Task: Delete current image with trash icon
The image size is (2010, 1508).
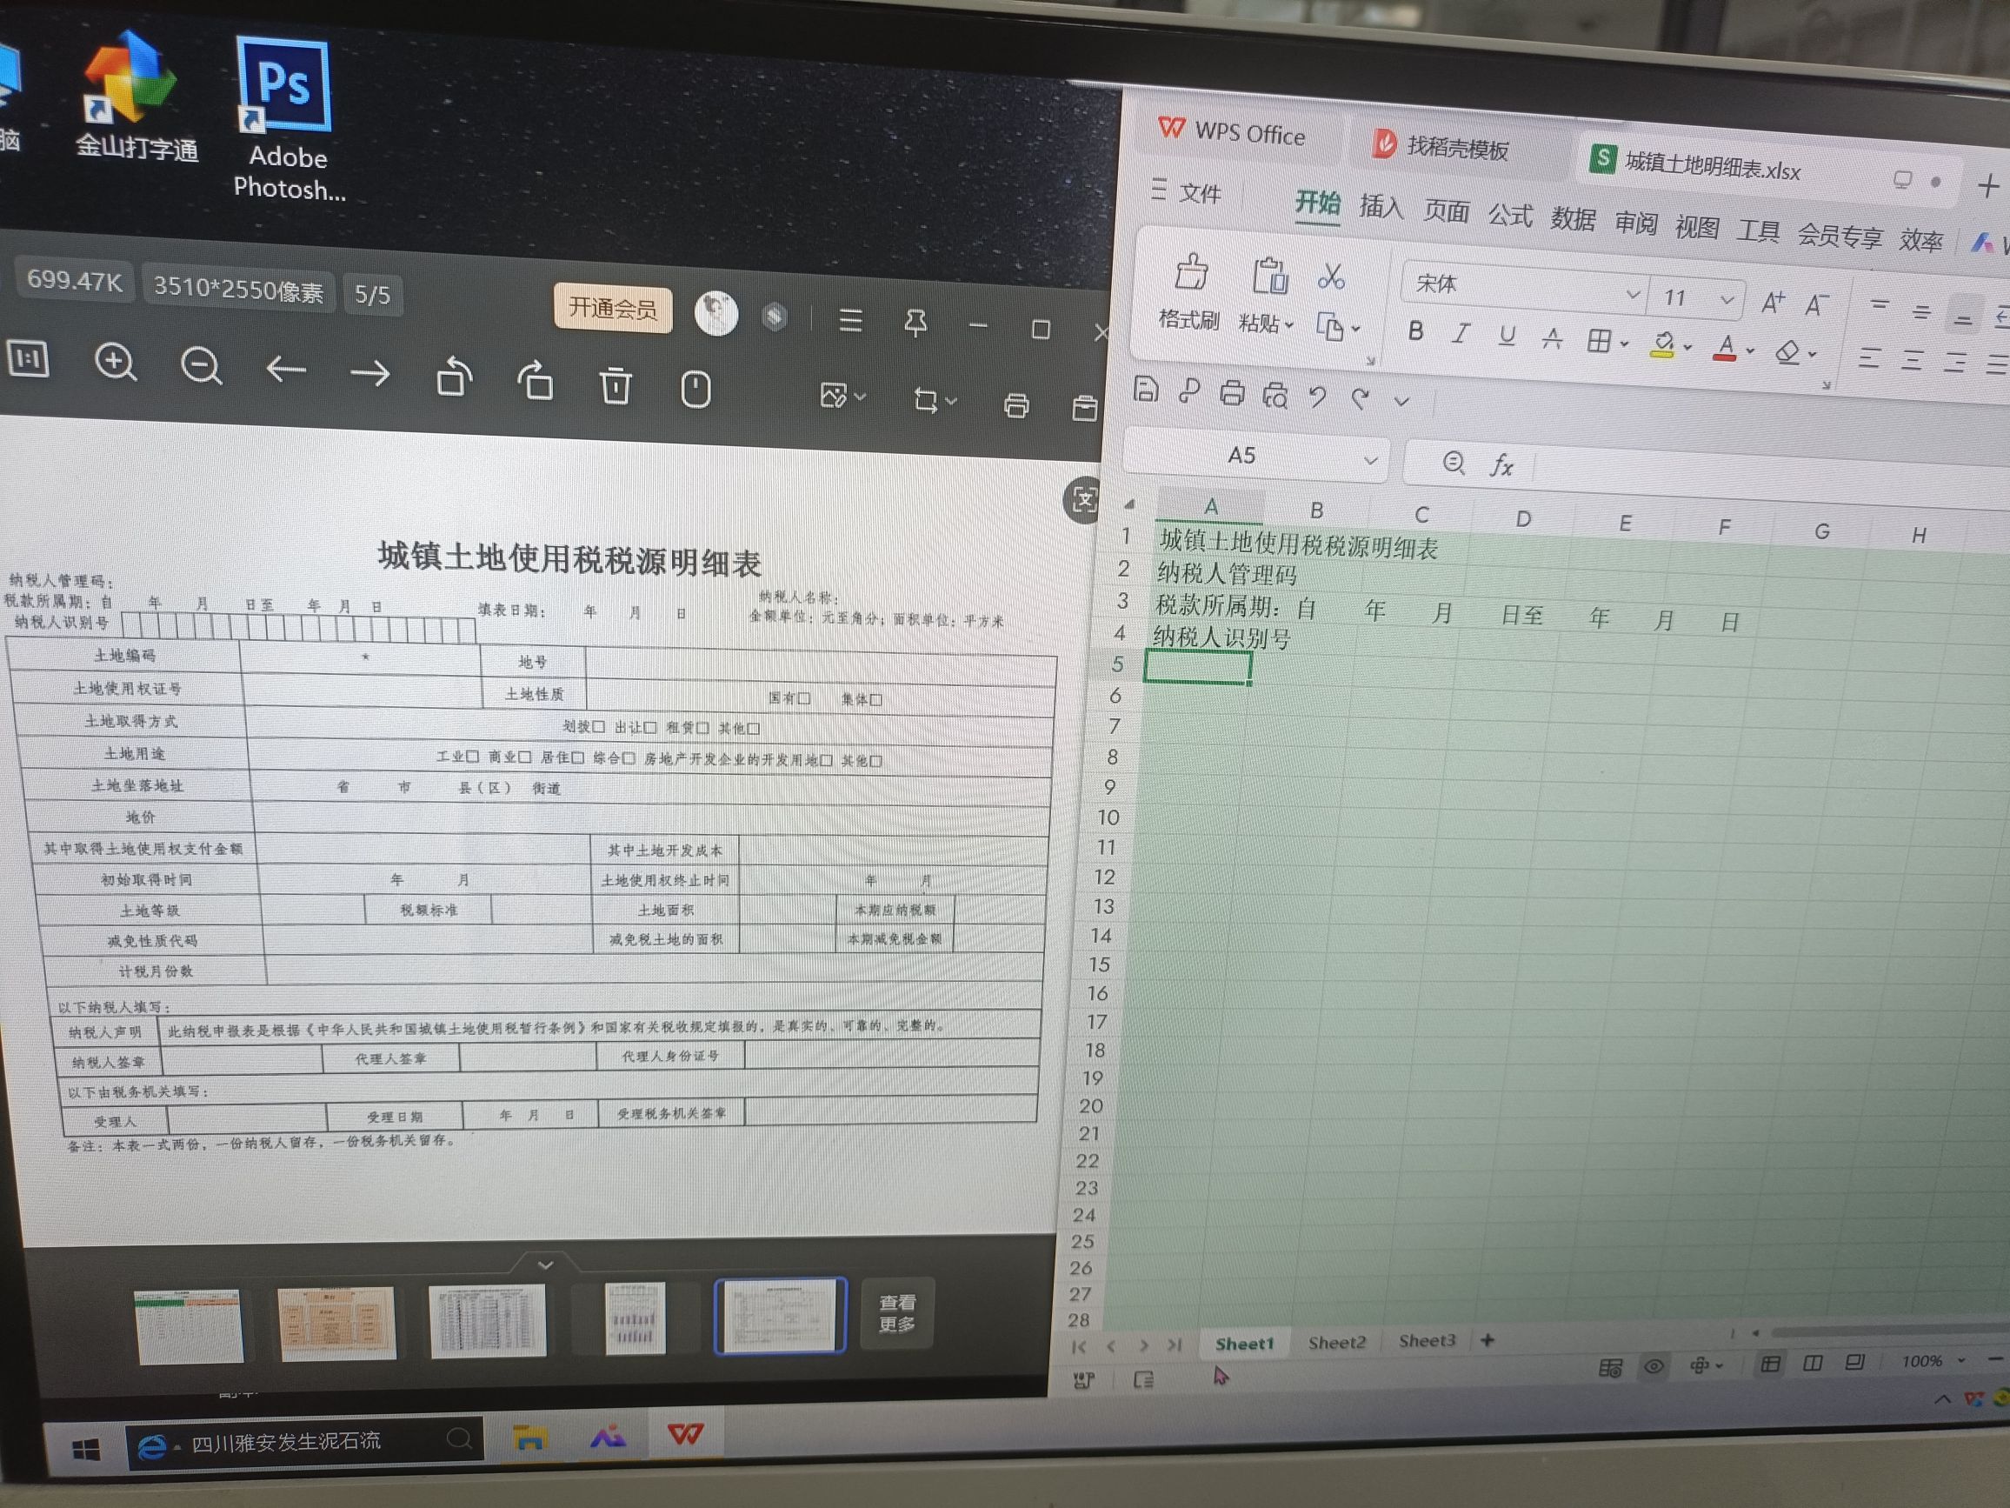Action: (616, 384)
